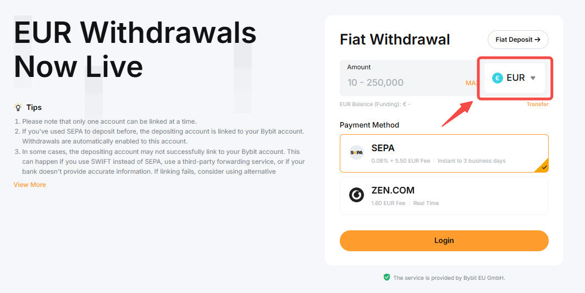
Task: Click the EUR Balance (Funding) label
Action: (375, 104)
